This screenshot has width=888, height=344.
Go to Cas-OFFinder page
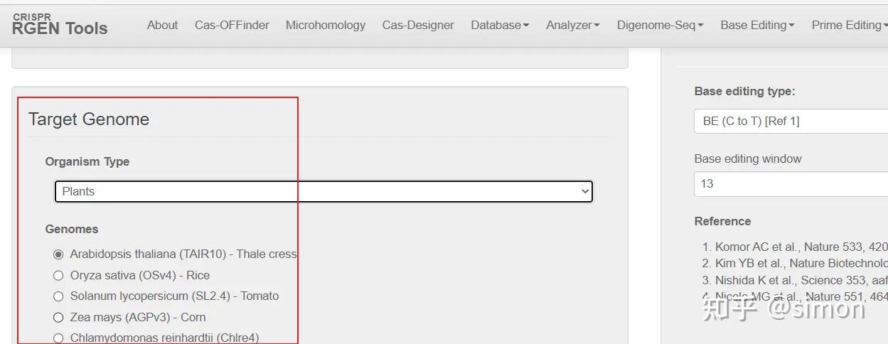coord(232,25)
